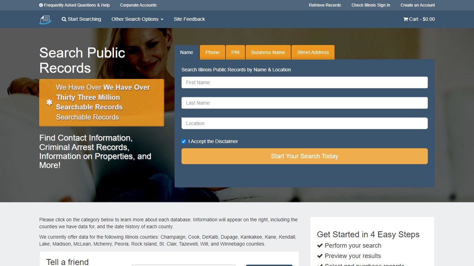Click the magnifier icon in Start Searching

64,19
